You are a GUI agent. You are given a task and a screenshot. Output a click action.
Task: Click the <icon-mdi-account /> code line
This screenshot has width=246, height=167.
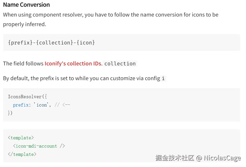coord(39,146)
